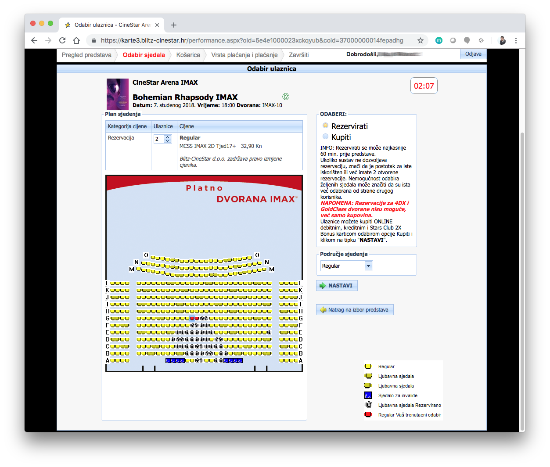
Task: Open the Područje sjedenja Regular dropdown
Action: pos(346,266)
